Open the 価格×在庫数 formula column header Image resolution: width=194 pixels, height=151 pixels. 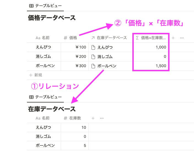coord(151,38)
